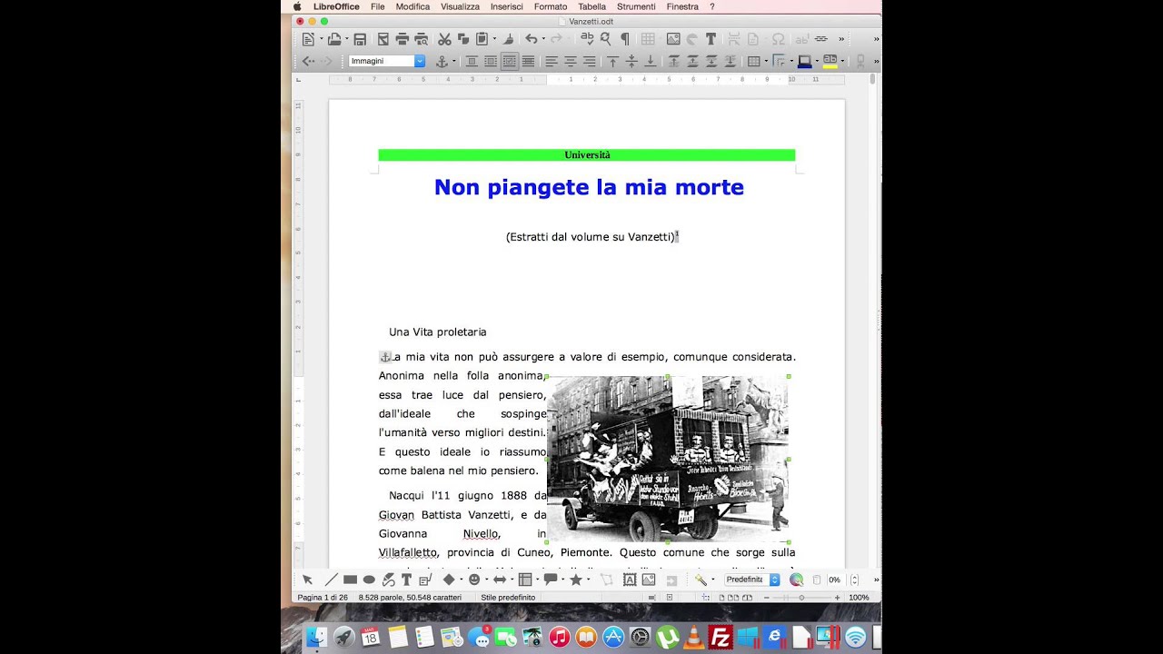Click the line color swatch button
Screen dimensions: 1163x654
(804, 61)
